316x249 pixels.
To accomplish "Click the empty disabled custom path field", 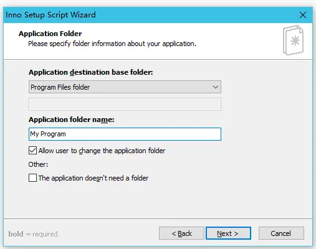I will [x=125, y=105].
